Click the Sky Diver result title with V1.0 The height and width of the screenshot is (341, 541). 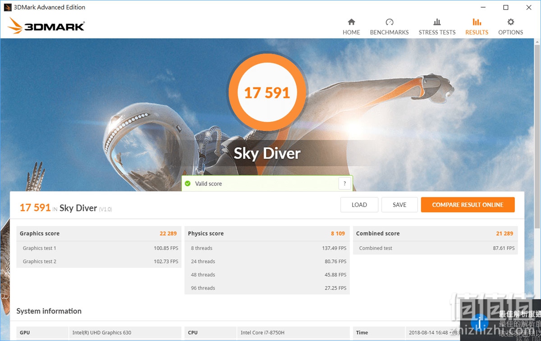click(x=86, y=208)
